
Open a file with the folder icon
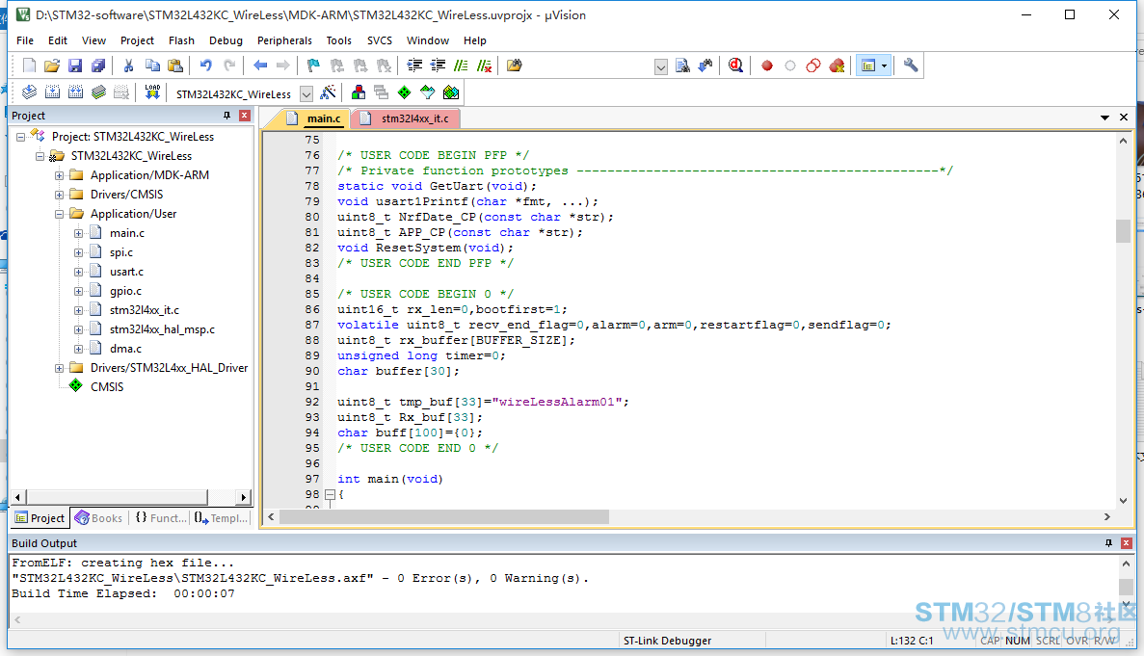(52, 66)
